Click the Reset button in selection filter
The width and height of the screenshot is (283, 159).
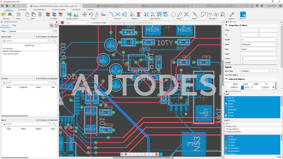click(x=279, y=157)
